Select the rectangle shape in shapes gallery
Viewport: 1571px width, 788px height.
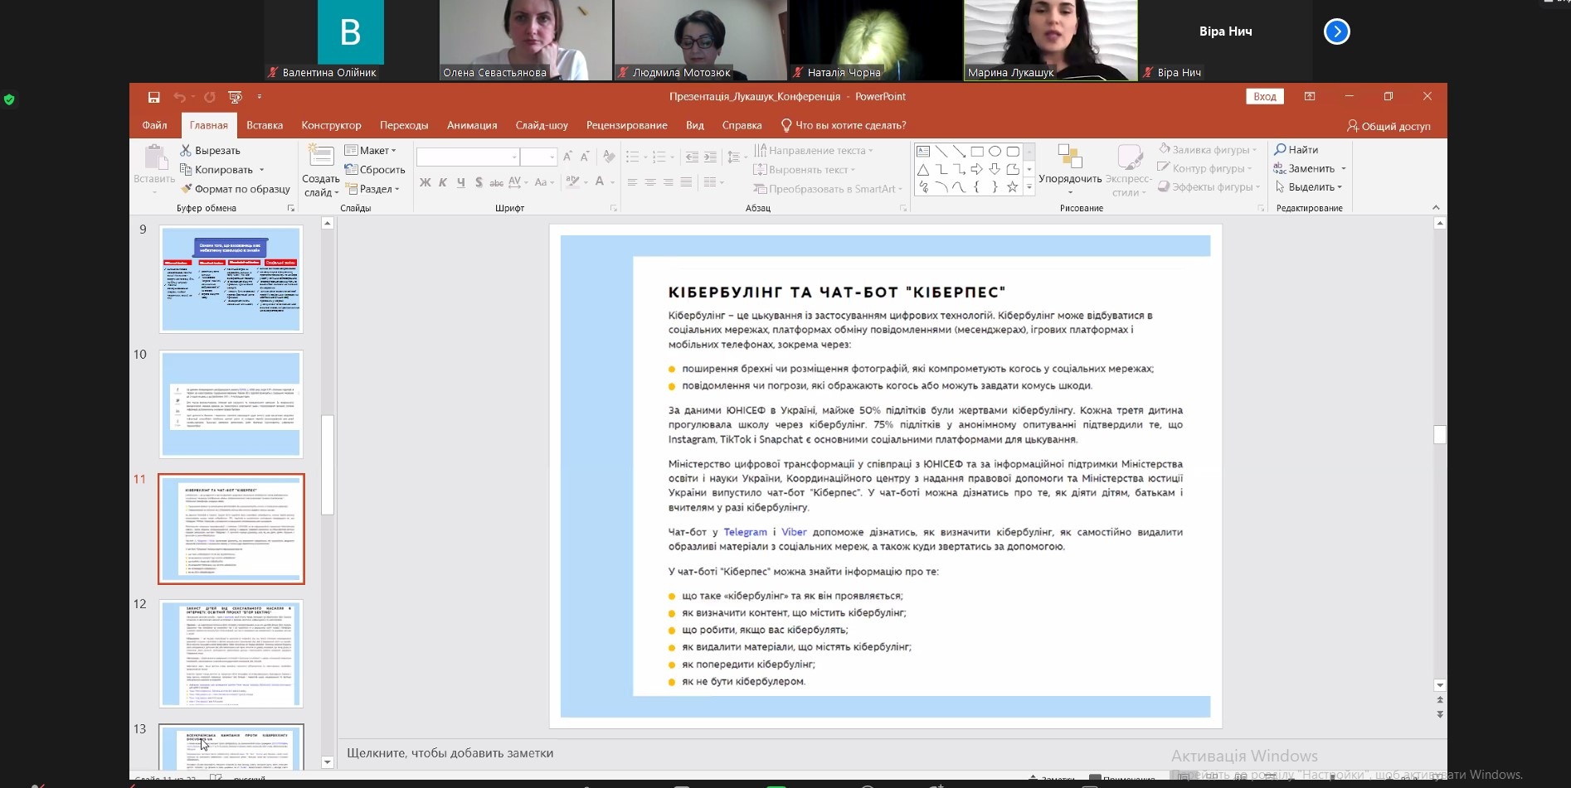(x=977, y=152)
